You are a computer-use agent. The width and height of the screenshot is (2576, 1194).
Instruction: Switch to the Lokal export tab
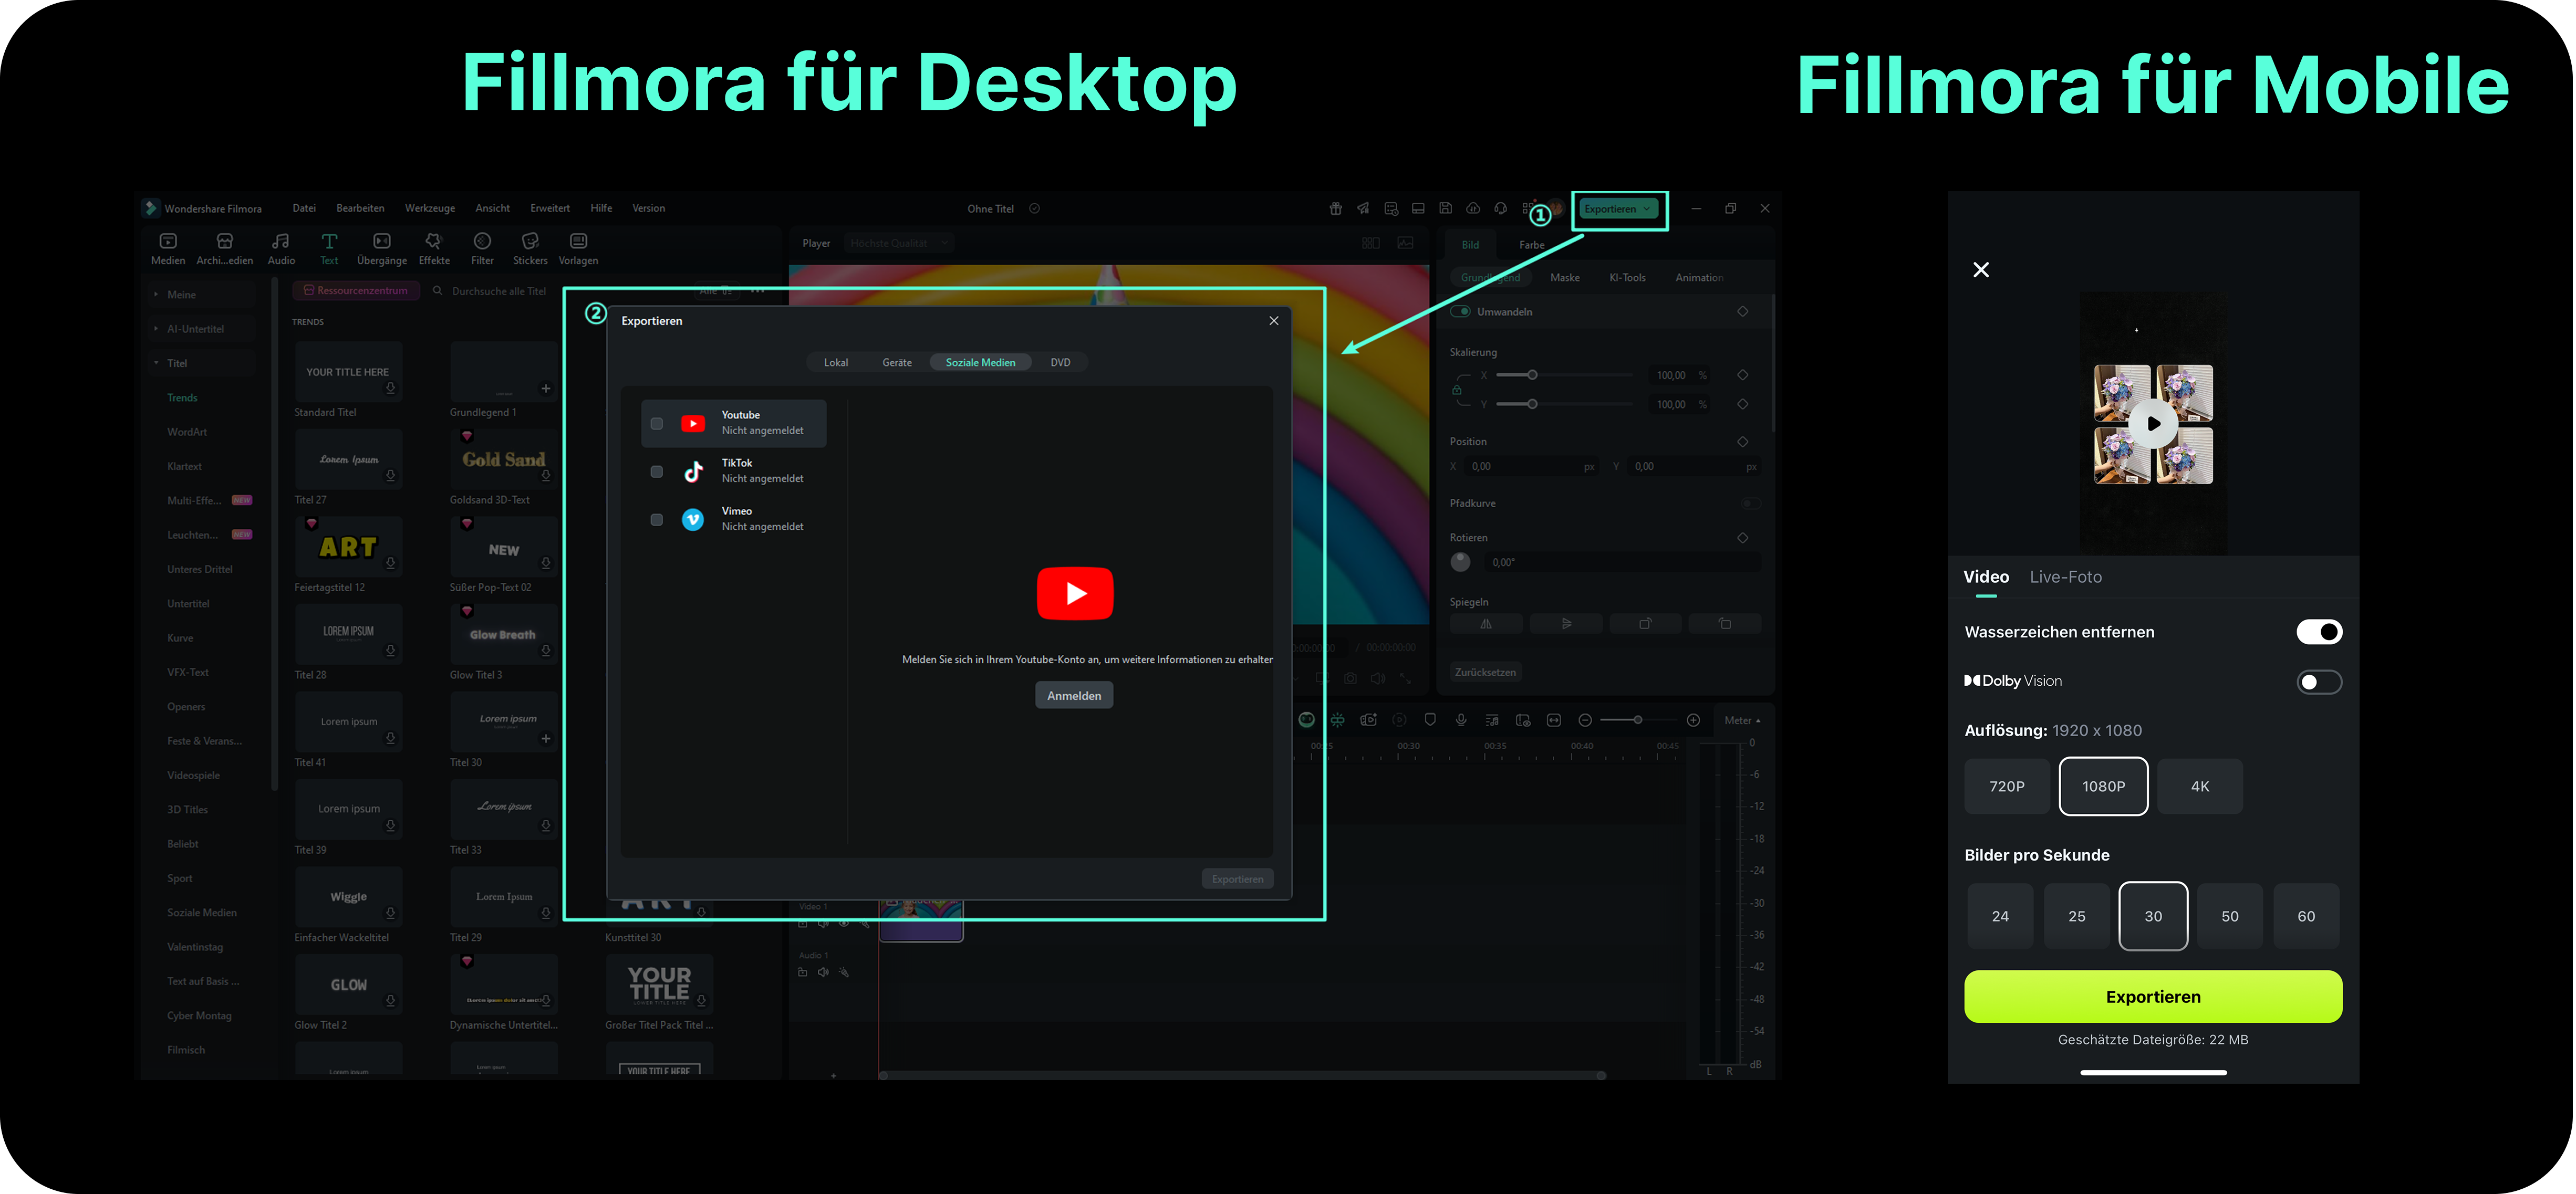click(x=836, y=363)
